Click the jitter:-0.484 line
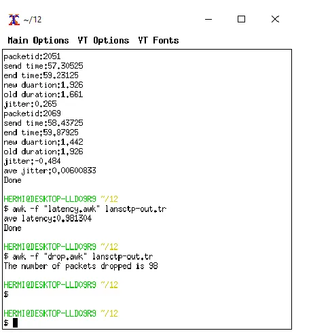The image size is (311, 333). coord(32,161)
